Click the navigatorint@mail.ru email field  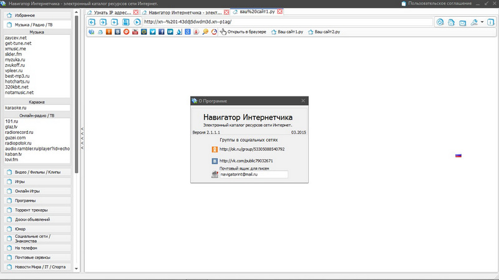[254, 174]
